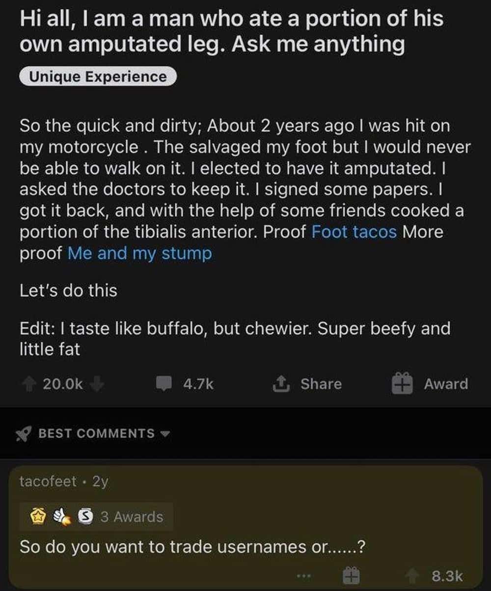
Task: Downvote the post
Action: click(97, 384)
